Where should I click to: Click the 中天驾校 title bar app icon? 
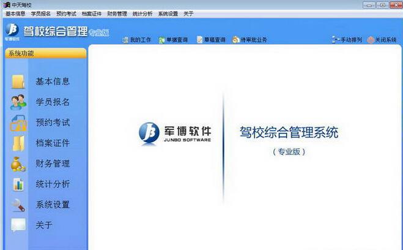tap(7, 5)
